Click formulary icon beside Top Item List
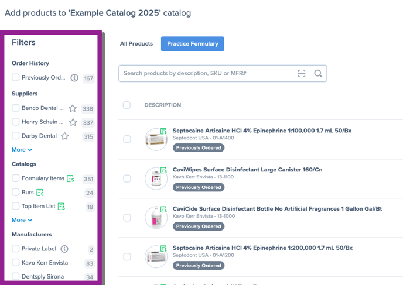Screen dimensions: 403x285 click(x=62, y=206)
